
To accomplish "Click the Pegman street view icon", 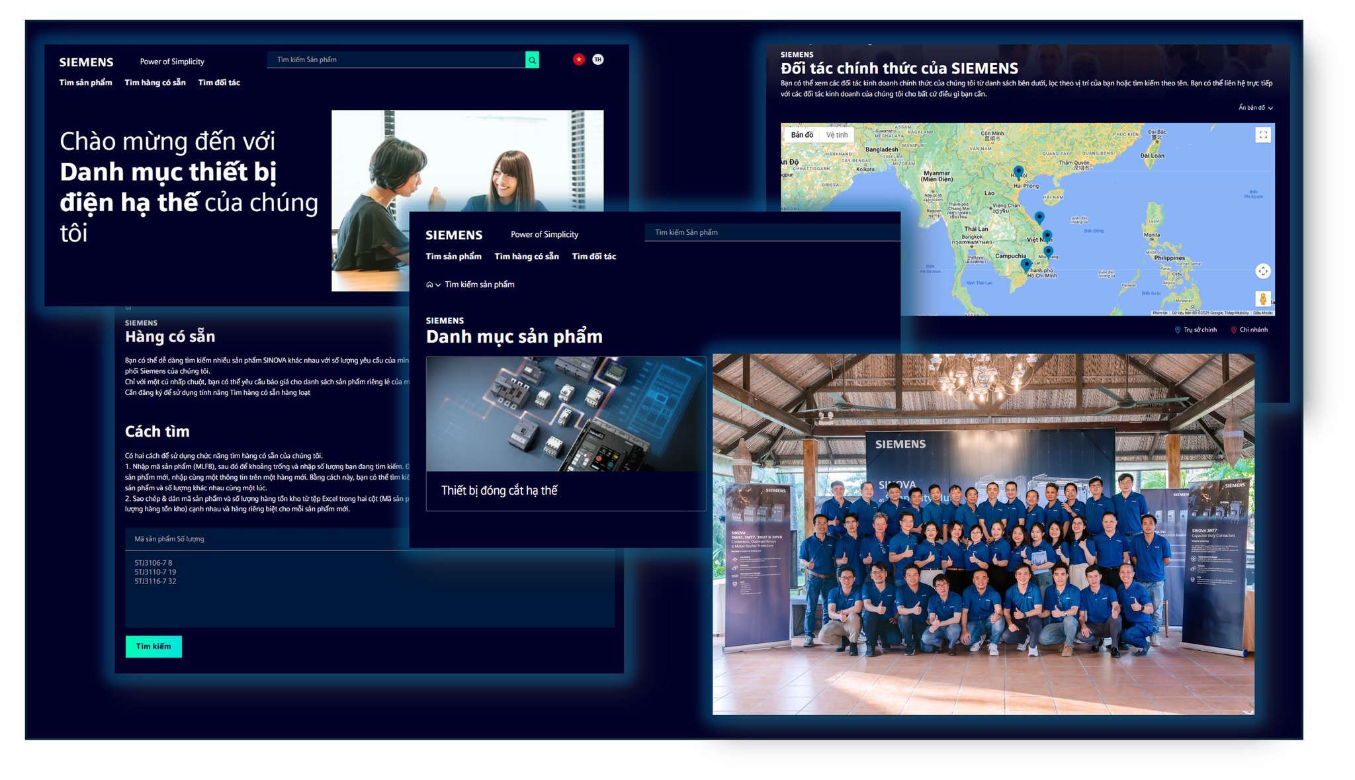I will [x=1264, y=299].
